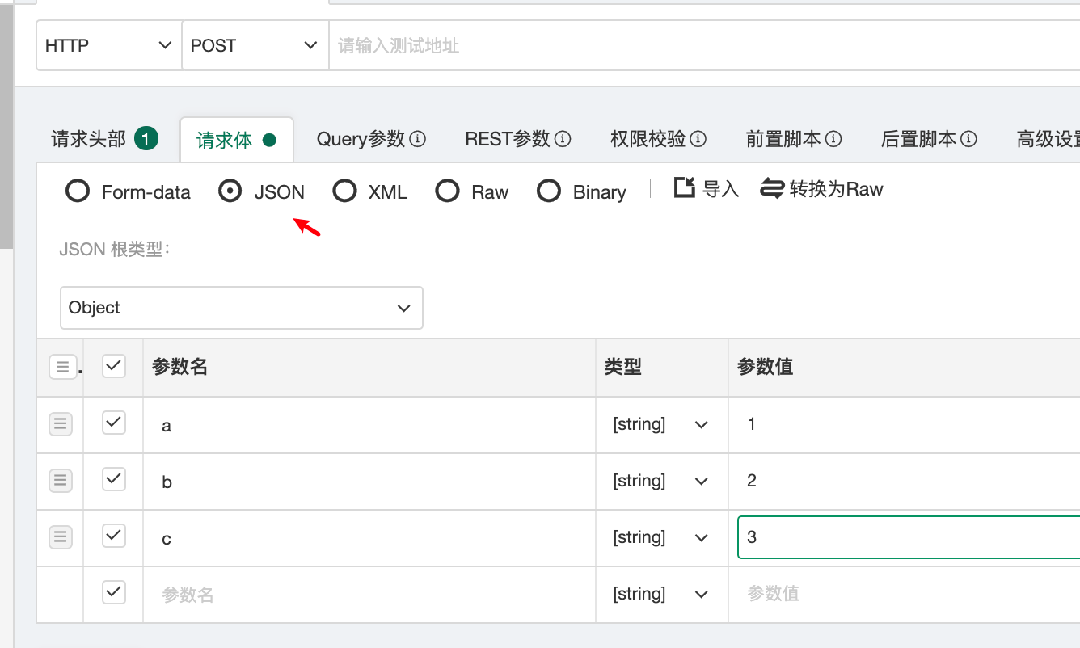Uncheck the checkbox for parameter c

point(114,536)
